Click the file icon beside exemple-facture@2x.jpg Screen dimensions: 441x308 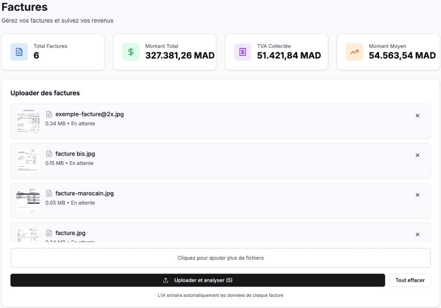(49, 114)
